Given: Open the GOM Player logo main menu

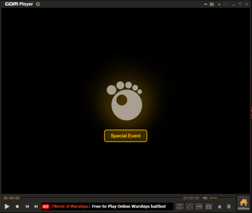Looking at the screenshot, I should click(x=19, y=4).
